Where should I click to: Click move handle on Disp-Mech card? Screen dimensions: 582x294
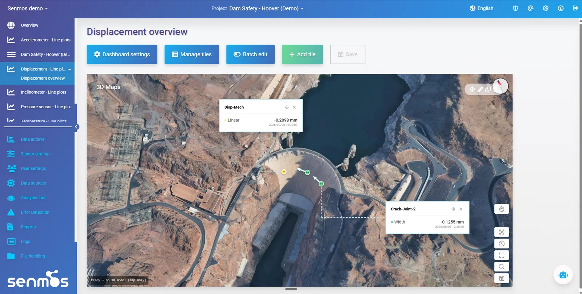287,107
